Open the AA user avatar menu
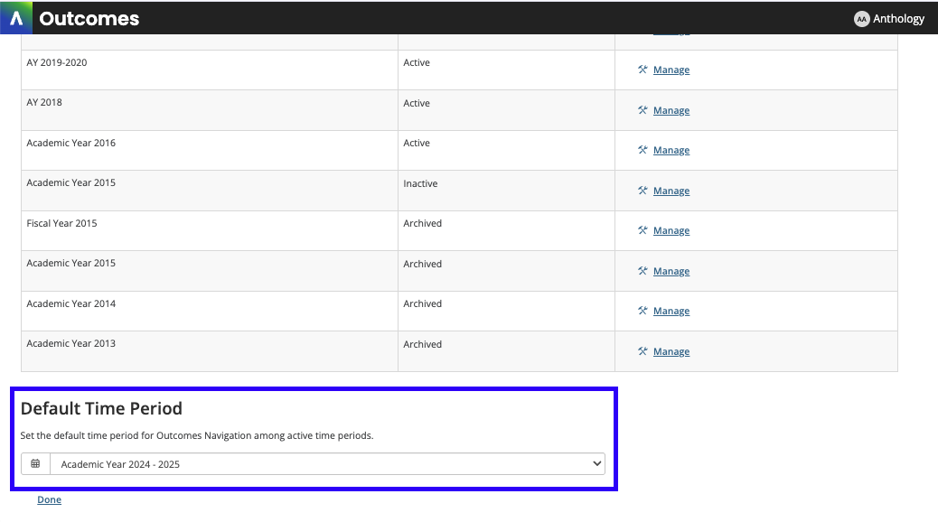The image size is (938, 522). click(861, 19)
